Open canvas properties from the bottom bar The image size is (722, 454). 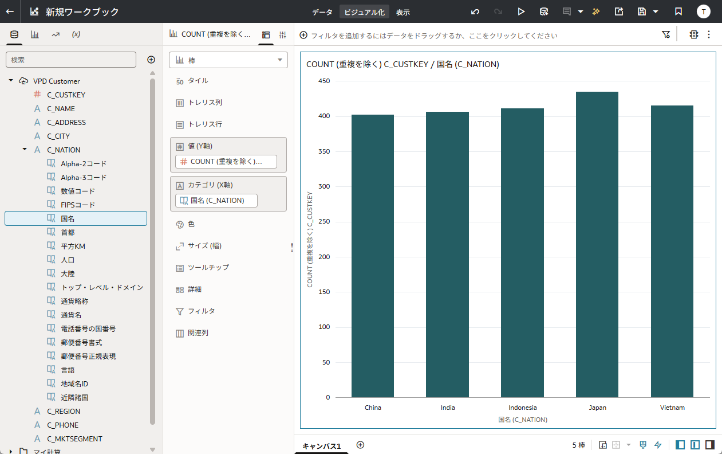coord(603,445)
